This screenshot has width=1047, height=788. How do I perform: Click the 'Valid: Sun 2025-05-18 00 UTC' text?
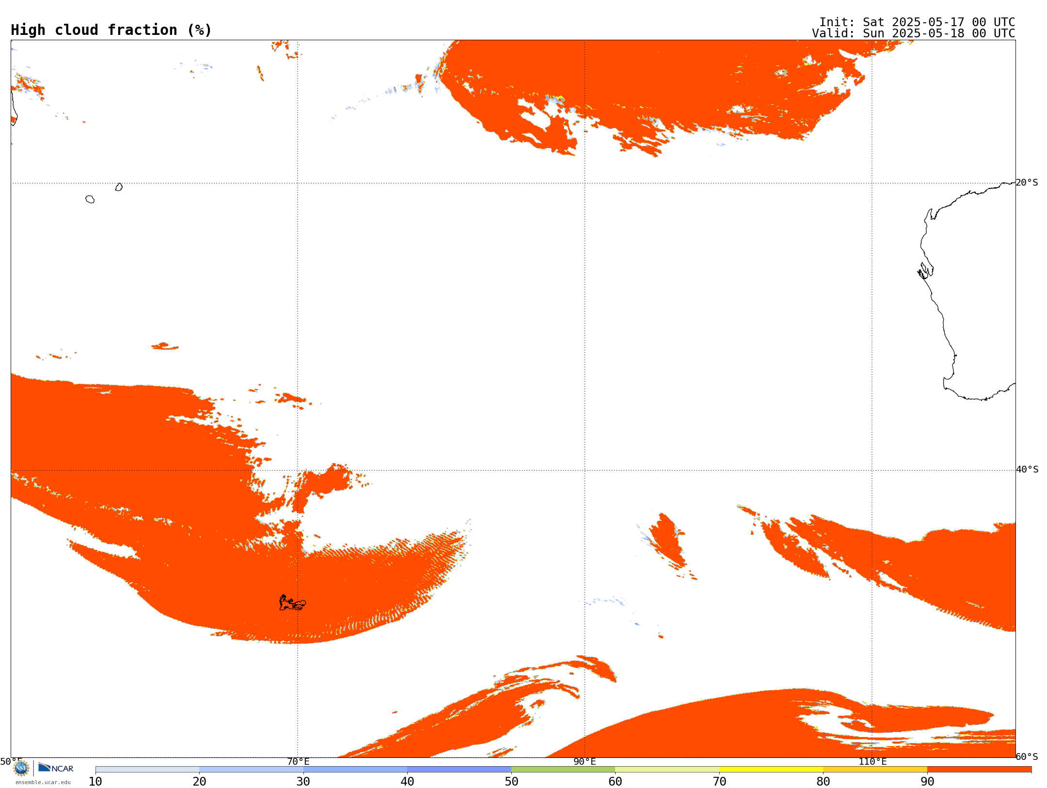[914, 33]
